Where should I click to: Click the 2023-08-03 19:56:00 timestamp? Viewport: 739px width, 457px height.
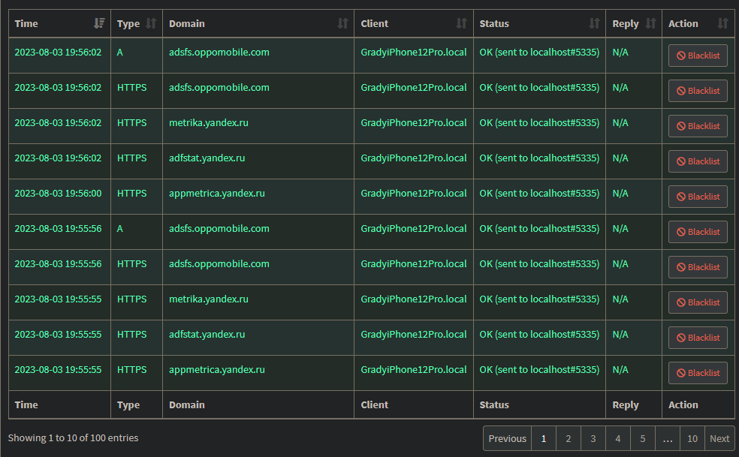58,194
